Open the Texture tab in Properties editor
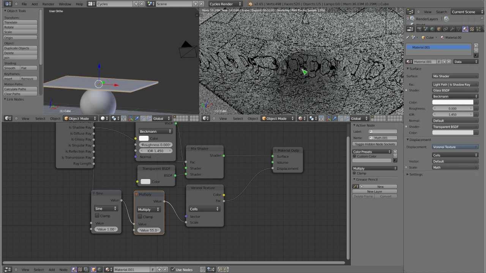This screenshot has width=486, height=273. tap(472, 29)
